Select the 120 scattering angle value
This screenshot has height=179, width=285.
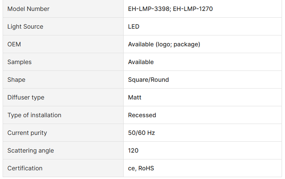pos(133,150)
